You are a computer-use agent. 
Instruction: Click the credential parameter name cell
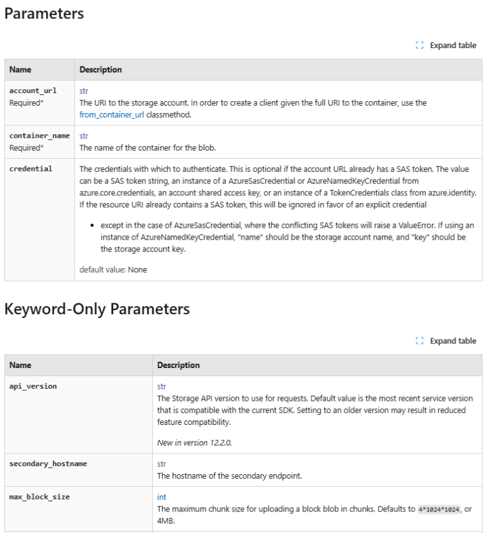point(31,169)
